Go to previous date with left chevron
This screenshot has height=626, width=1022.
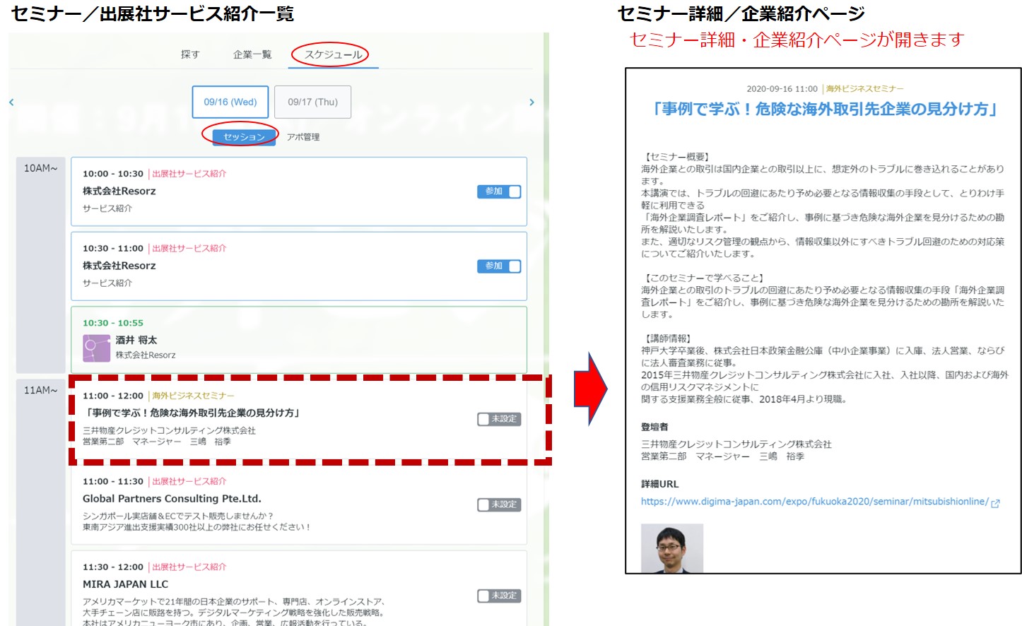coord(11,102)
